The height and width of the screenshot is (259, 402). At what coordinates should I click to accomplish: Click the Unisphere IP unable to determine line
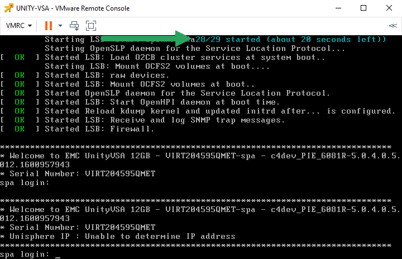(x=118, y=237)
